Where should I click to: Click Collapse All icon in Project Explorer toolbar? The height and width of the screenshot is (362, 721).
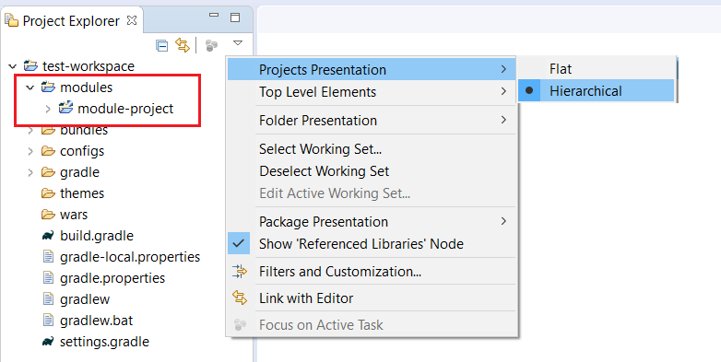click(162, 45)
